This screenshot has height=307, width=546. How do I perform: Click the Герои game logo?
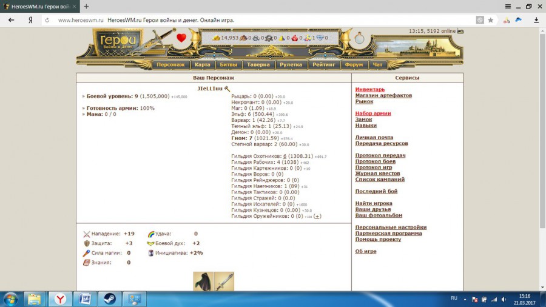118,43
